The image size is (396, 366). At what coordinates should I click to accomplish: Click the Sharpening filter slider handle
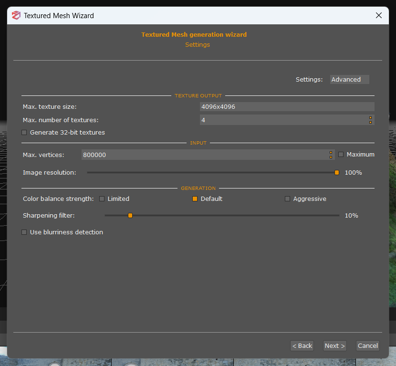130,216
